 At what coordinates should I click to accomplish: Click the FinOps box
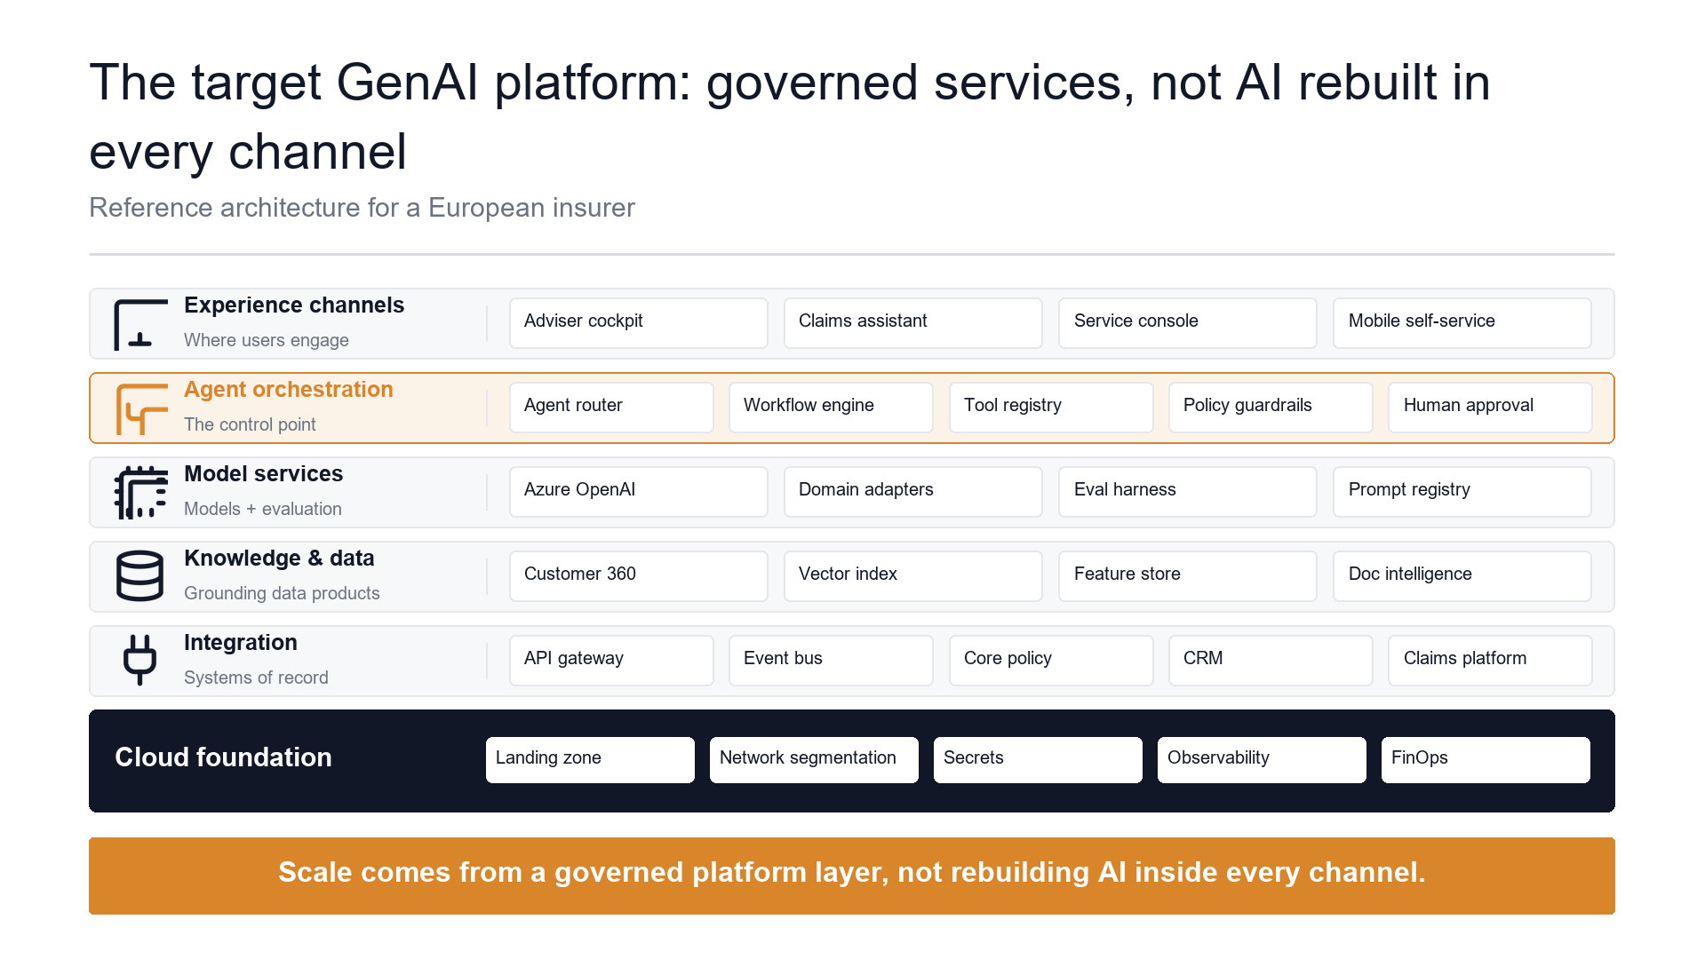[x=1486, y=760]
